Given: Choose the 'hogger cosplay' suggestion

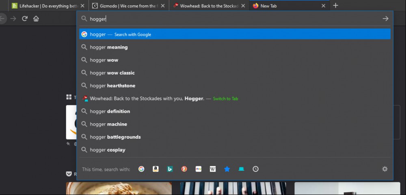Looking at the screenshot, I should click(235, 150).
